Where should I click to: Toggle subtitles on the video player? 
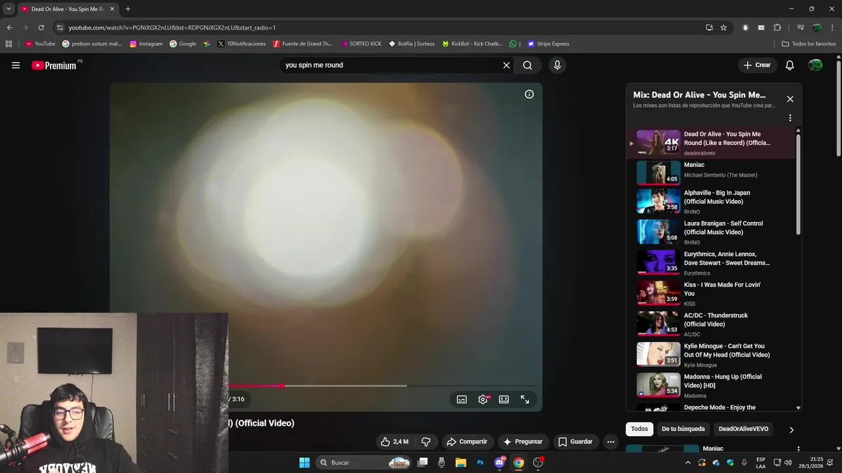462,399
